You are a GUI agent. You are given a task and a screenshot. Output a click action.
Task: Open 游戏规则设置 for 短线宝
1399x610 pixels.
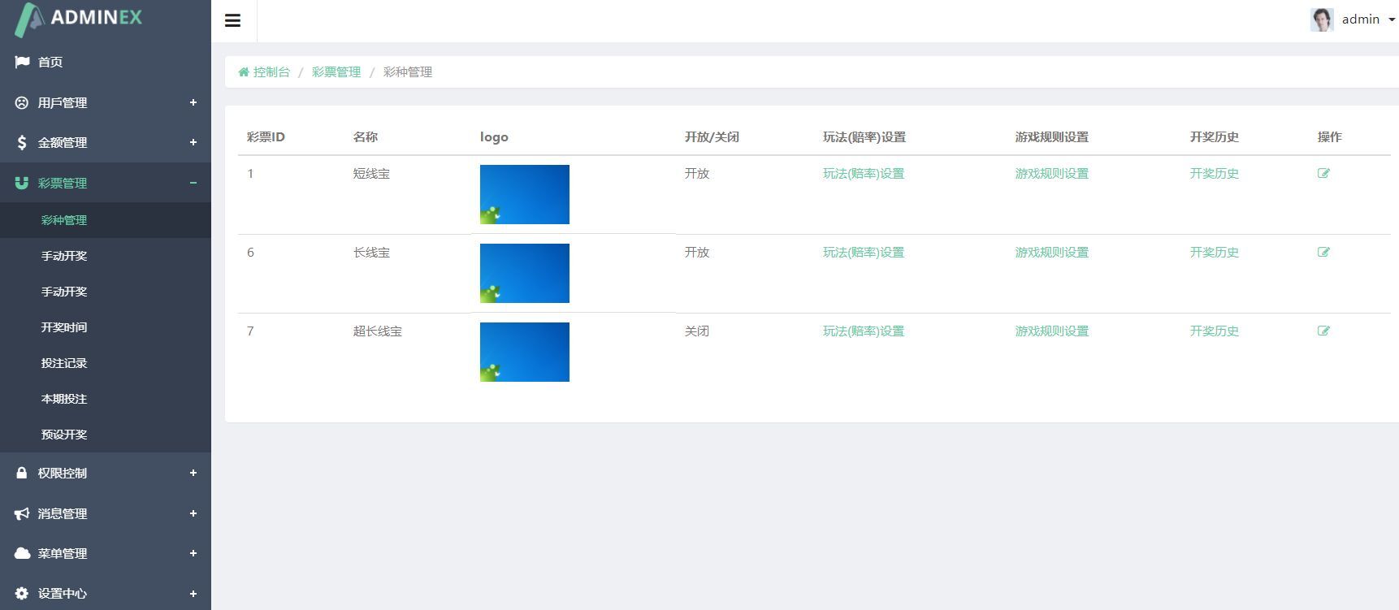click(1051, 173)
